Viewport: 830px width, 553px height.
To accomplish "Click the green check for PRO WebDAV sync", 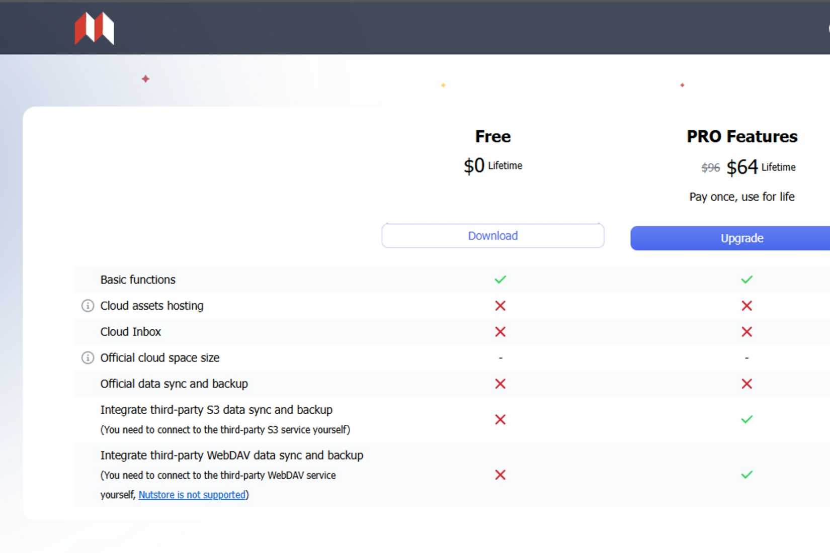I will tap(746, 474).
